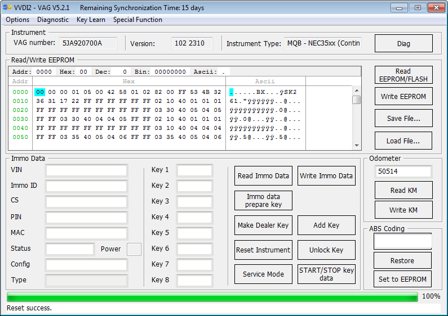Screen dimensions: 448x316
Task: Open the Options menu
Action: click(x=17, y=20)
